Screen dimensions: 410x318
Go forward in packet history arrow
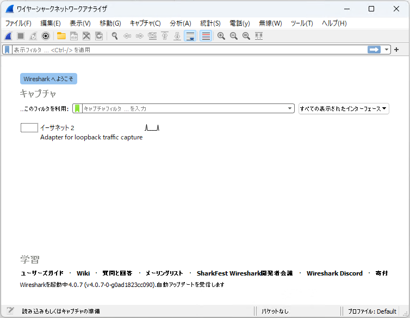(140, 36)
